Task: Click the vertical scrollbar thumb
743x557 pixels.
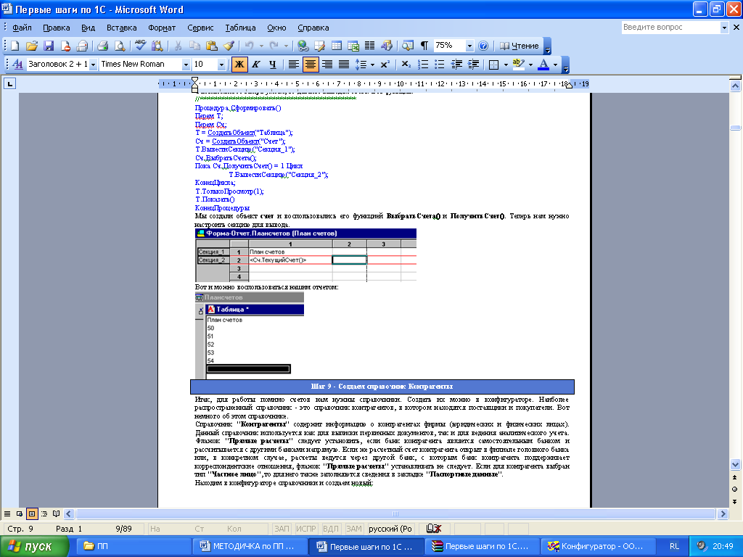Action: (735, 128)
